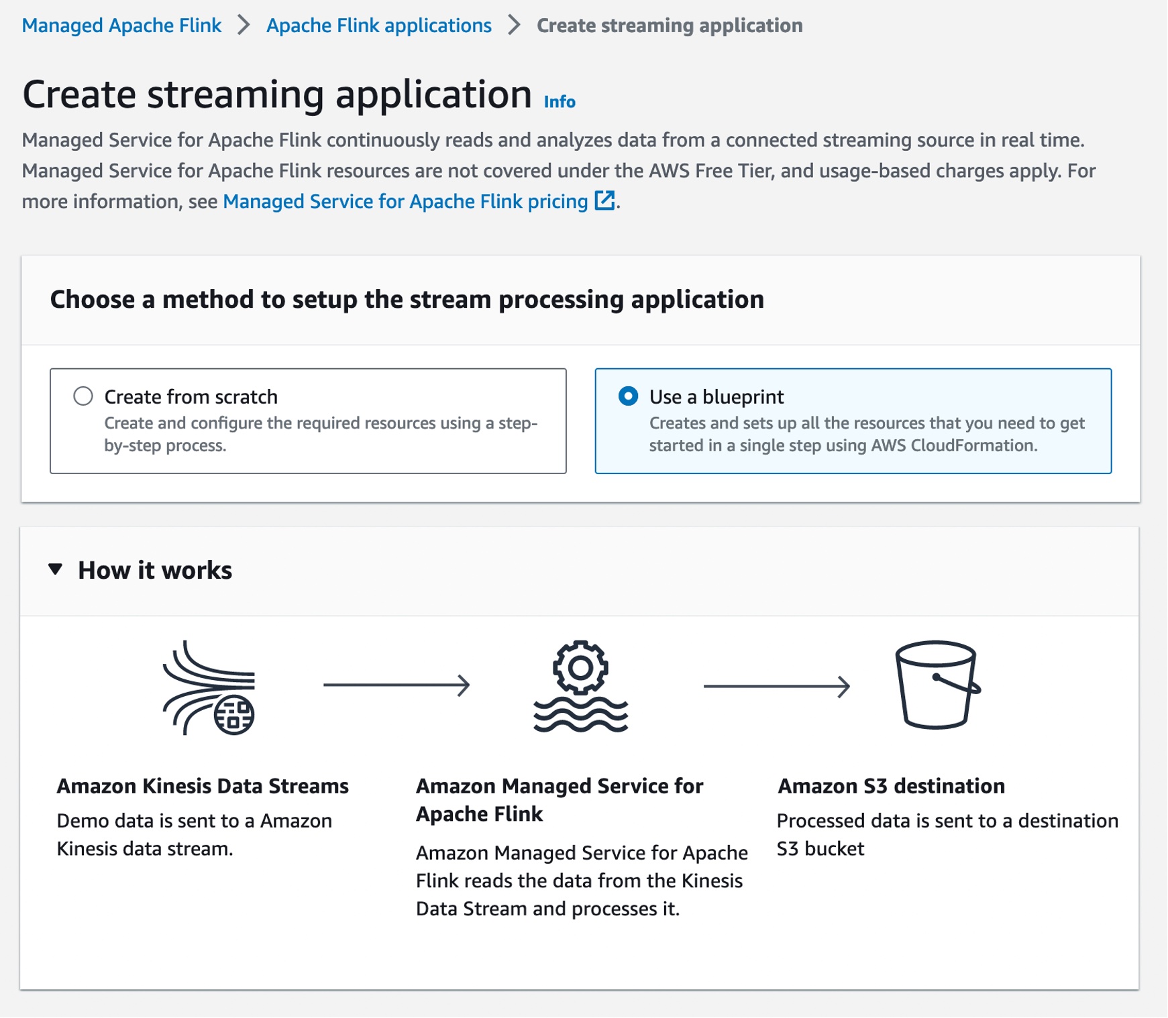Click the chevron after Apache Flink applications breadcrumb
Image resolution: width=1168 pixels, height=1018 pixels.
515,25
